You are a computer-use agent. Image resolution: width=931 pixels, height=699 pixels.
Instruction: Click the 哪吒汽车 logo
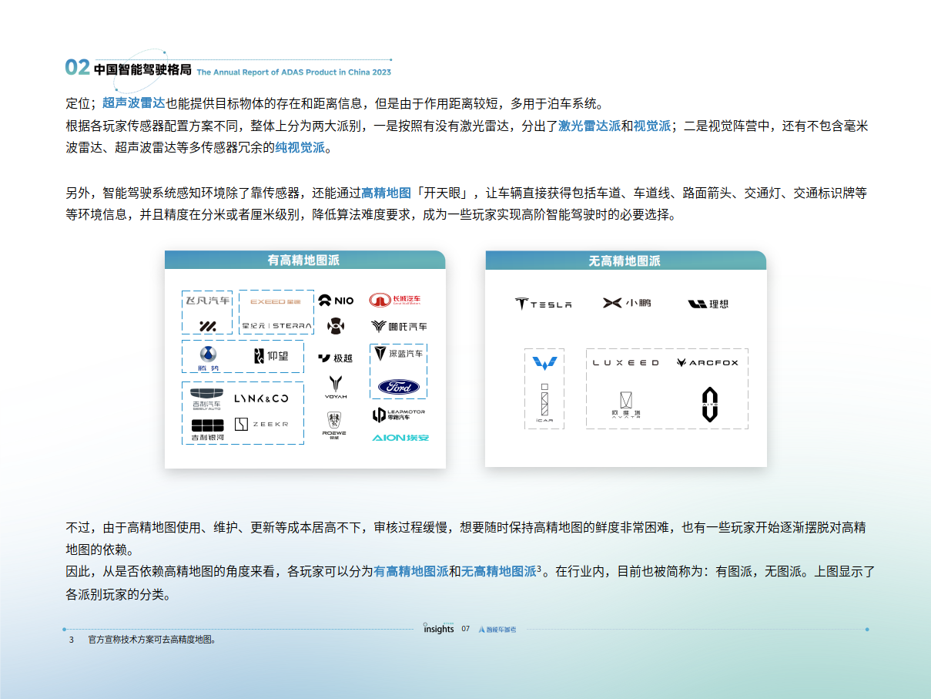tap(399, 326)
